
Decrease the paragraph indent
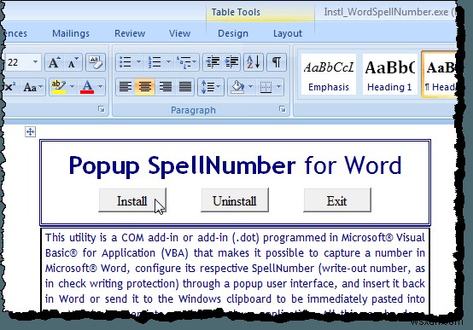click(x=213, y=62)
